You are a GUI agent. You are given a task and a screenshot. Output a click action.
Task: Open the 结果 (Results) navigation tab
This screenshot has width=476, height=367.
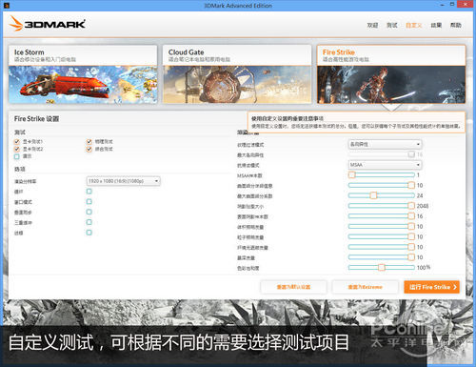click(436, 25)
